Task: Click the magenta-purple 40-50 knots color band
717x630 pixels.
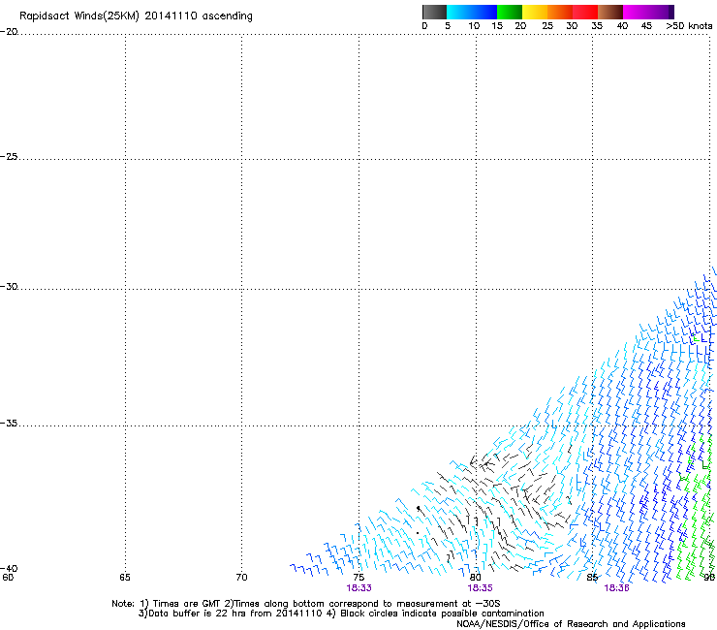Action: [648, 12]
